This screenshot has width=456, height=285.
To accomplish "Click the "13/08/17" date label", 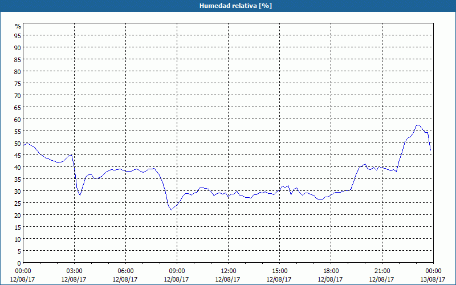I will [433, 279].
